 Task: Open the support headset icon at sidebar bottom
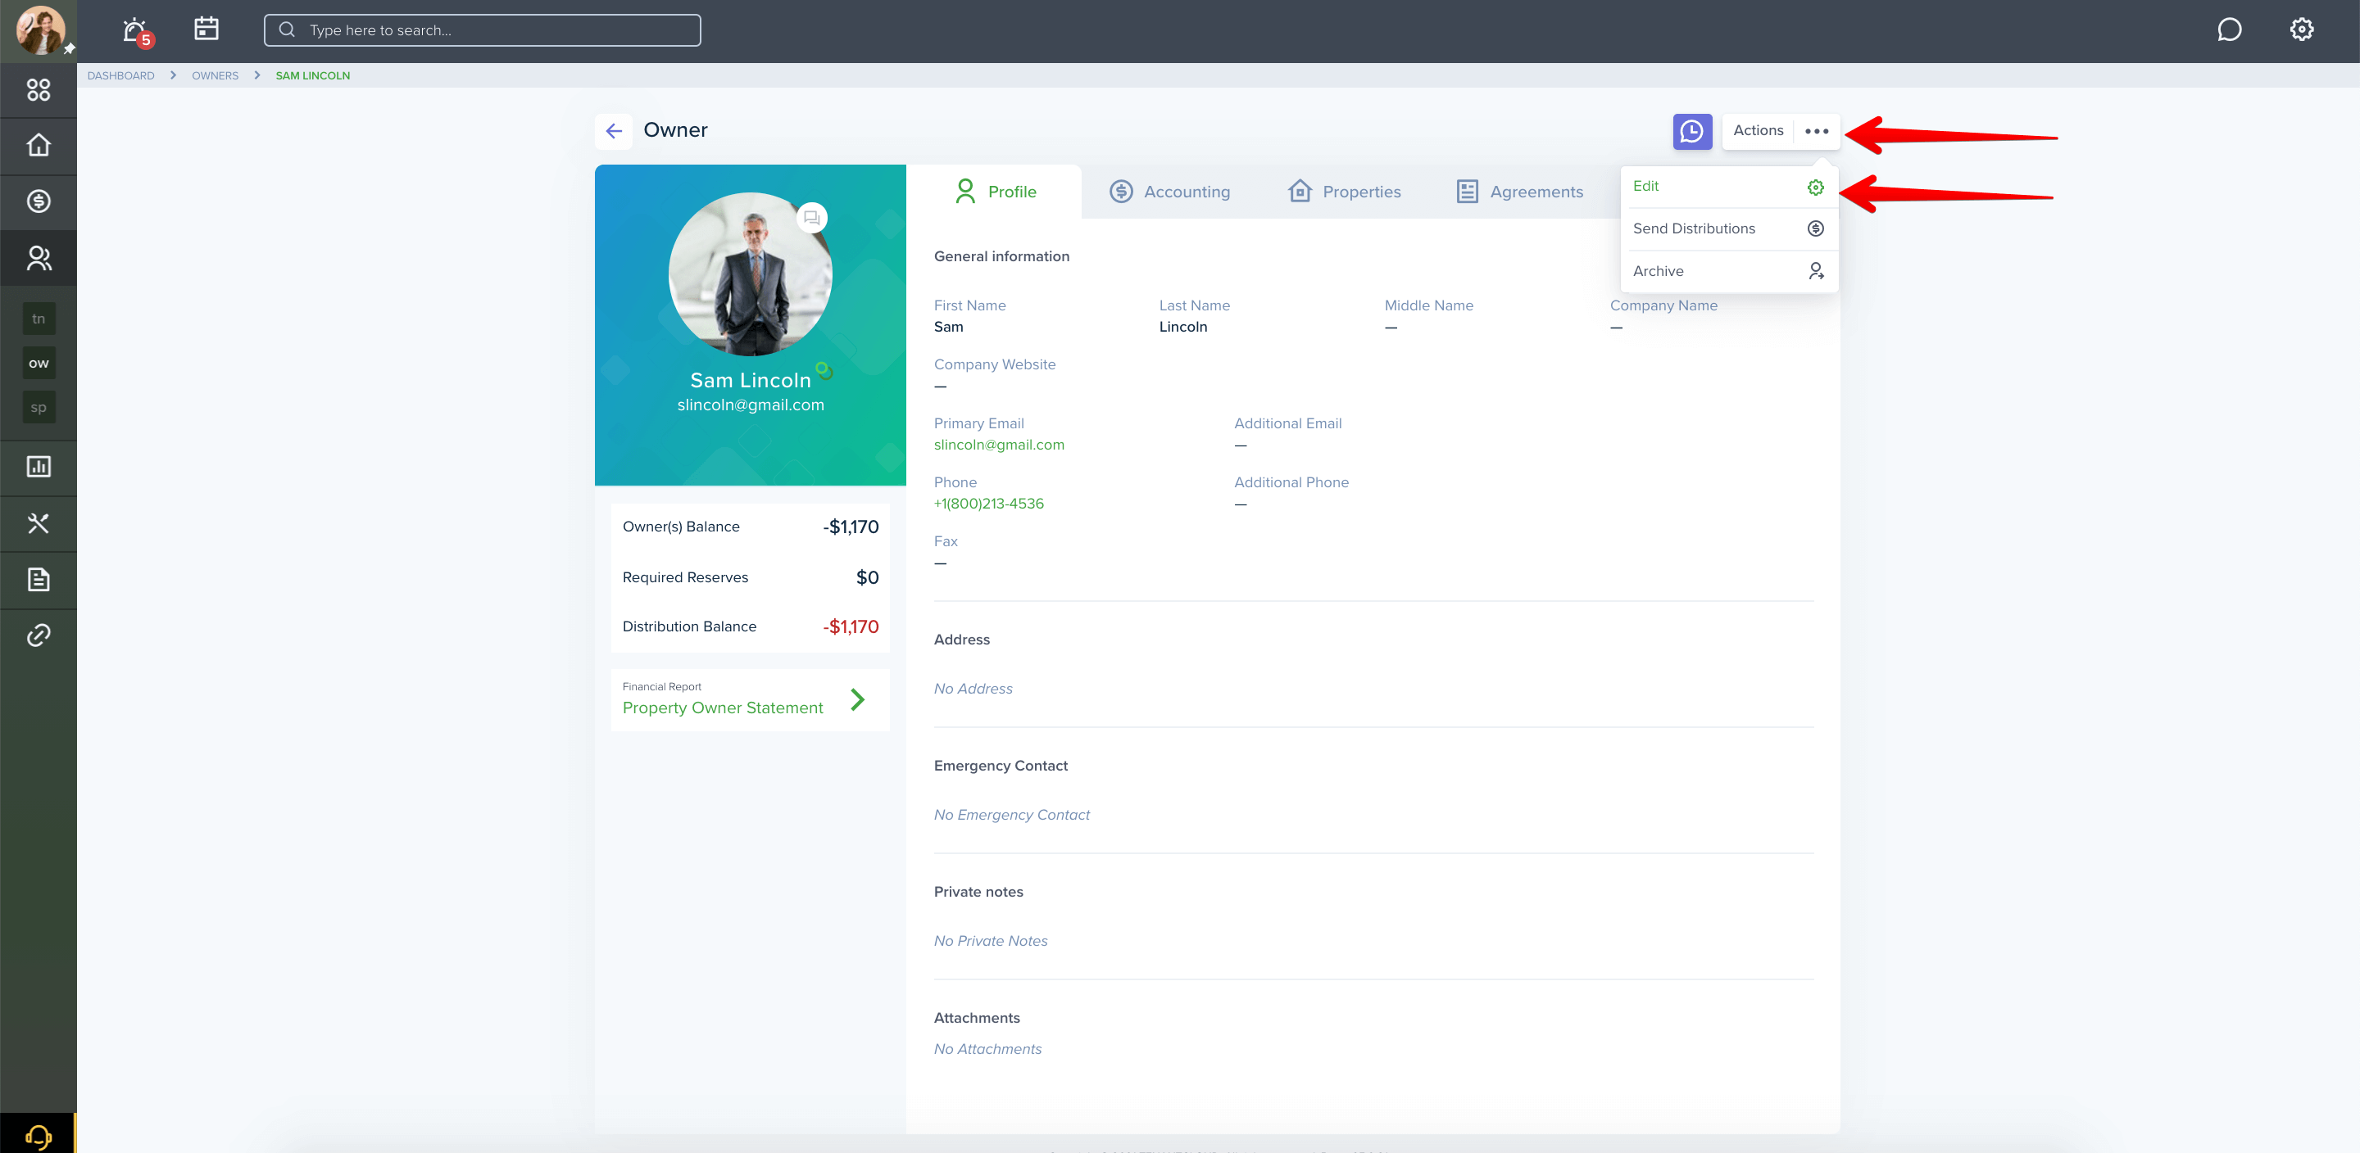pyautogui.click(x=39, y=1137)
